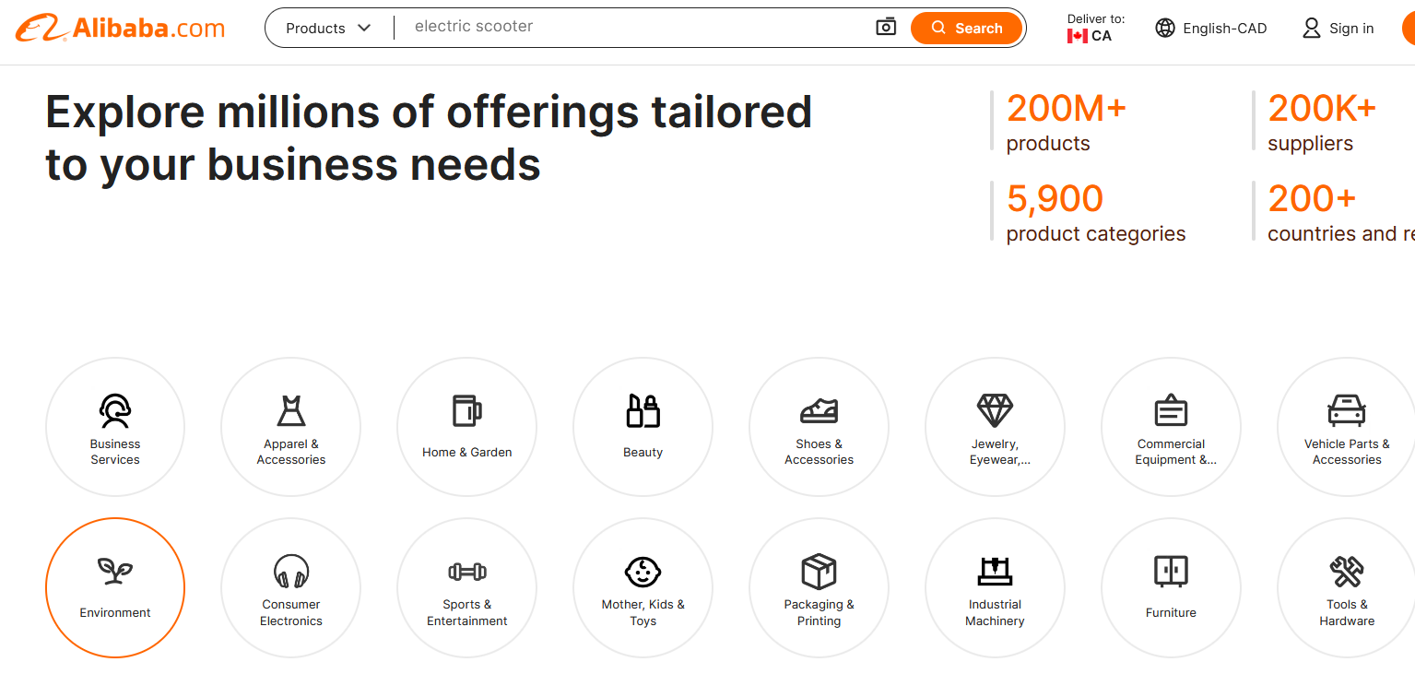Open the Furniture category

(x=1171, y=587)
